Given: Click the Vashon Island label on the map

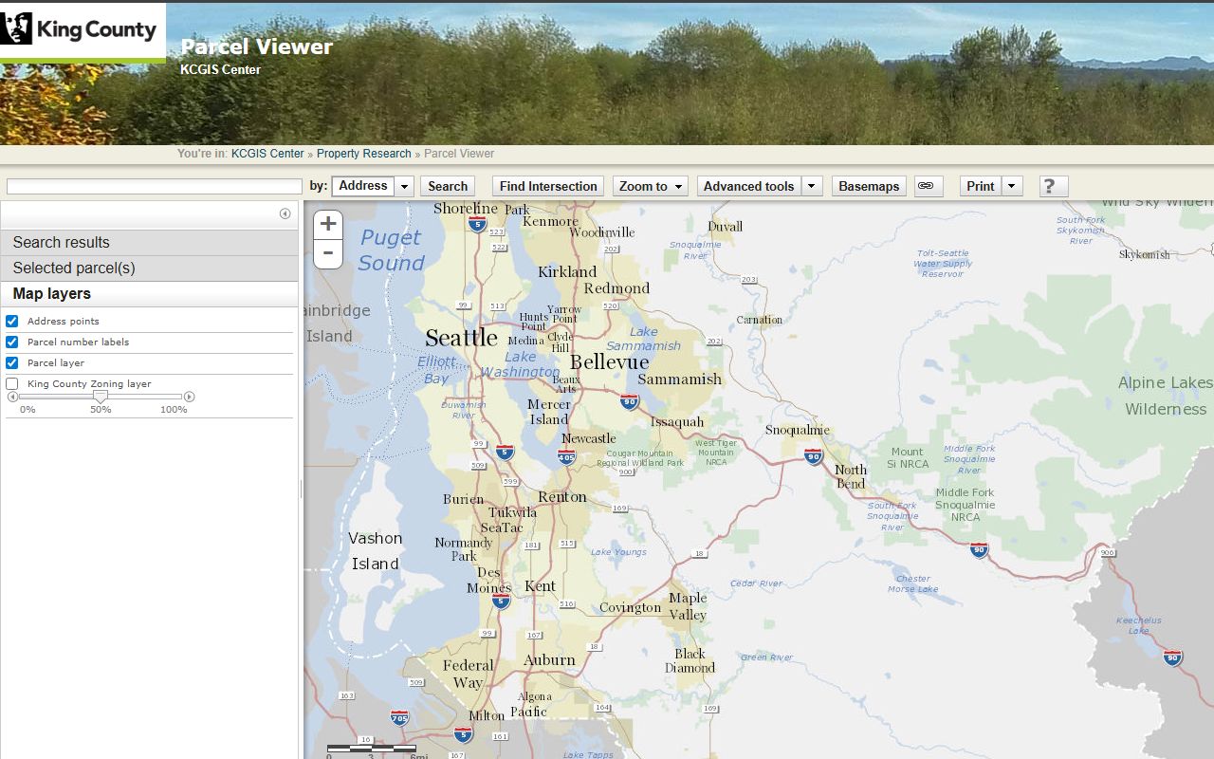Looking at the screenshot, I should click(x=376, y=550).
